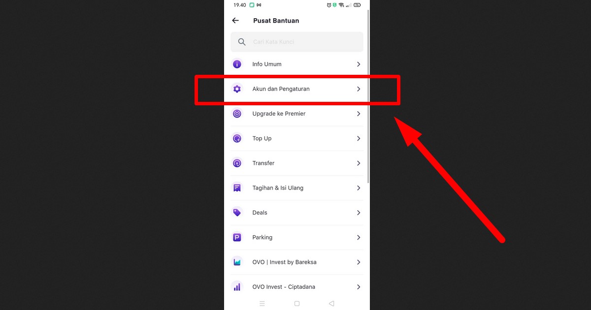Expand the Akun dan Pengaturan section
Viewport: 591px width, 310px height.
(359, 89)
